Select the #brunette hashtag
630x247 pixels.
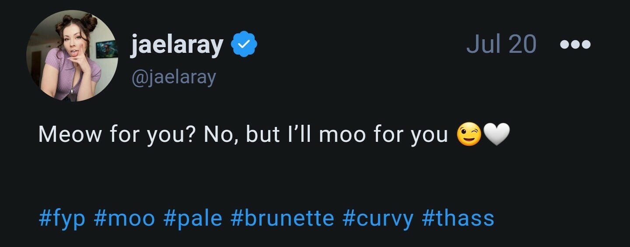pyautogui.click(x=282, y=218)
